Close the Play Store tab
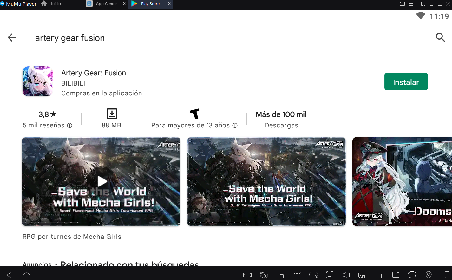The image size is (452, 280). coord(170,4)
